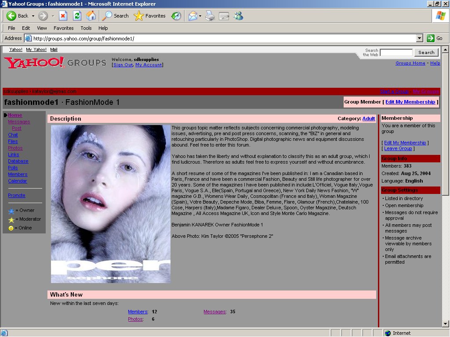The width and height of the screenshot is (450, 337).
Task: Open the Favorites star toolbar button
Action: click(x=149, y=16)
